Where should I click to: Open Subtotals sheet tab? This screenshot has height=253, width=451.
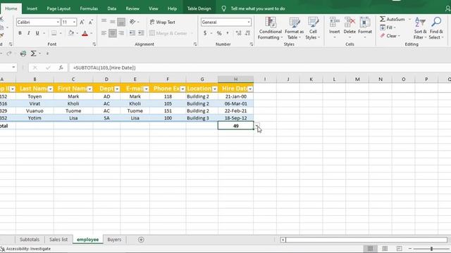[x=30, y=240]
